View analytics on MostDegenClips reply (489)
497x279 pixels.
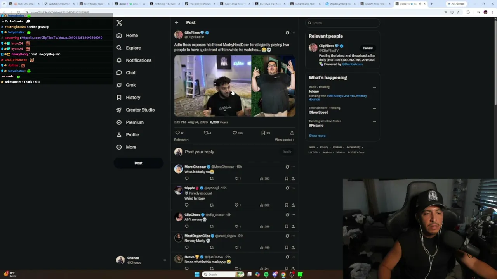tap(265, 248)
